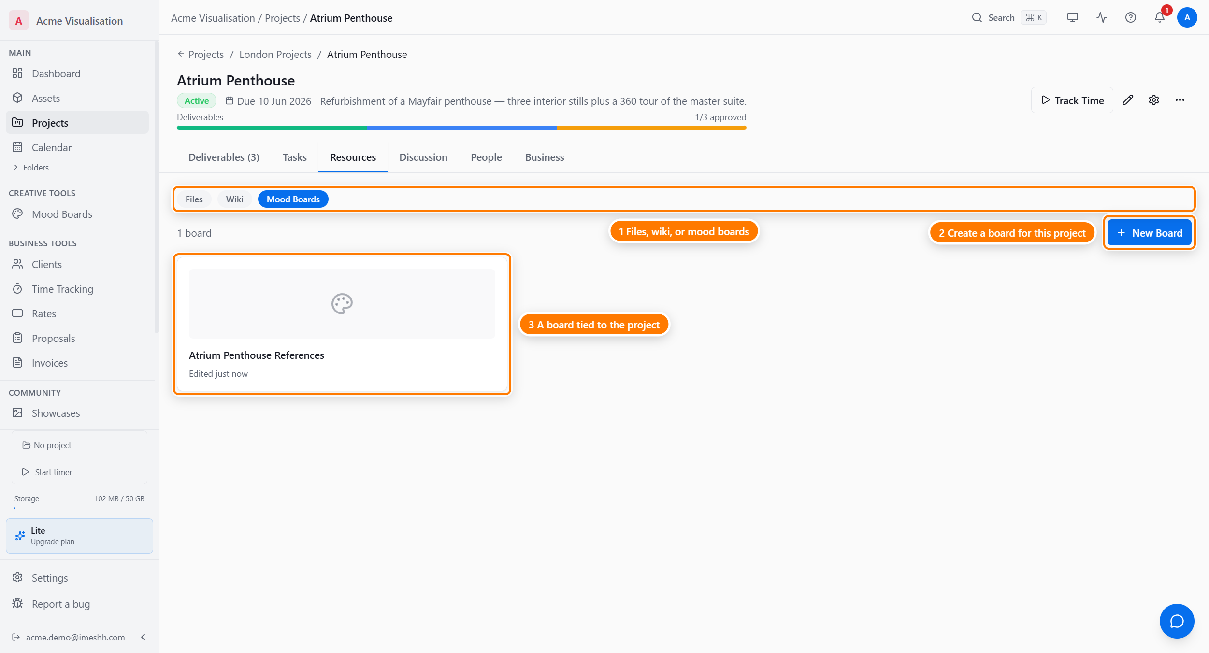Screen dimensions: 1209x653
Task: Open the activity pulse icon
Action: (1101, 18)
